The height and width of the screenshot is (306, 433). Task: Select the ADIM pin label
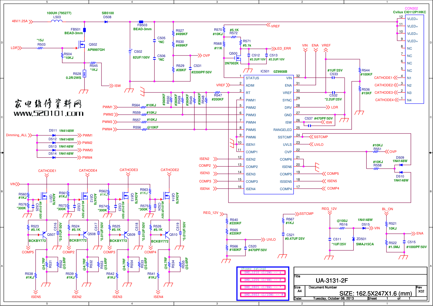coord(250,85)
